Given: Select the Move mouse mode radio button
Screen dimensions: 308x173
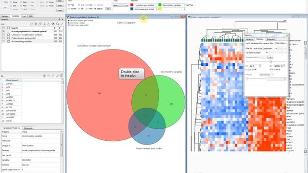Looking at the screenshot, I should 11,2.
